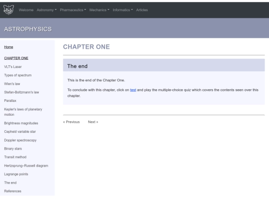The height and width of the screenshot is (202, 269).
Task: Open Kepler's laws of planetary motion
Action: 23,112
